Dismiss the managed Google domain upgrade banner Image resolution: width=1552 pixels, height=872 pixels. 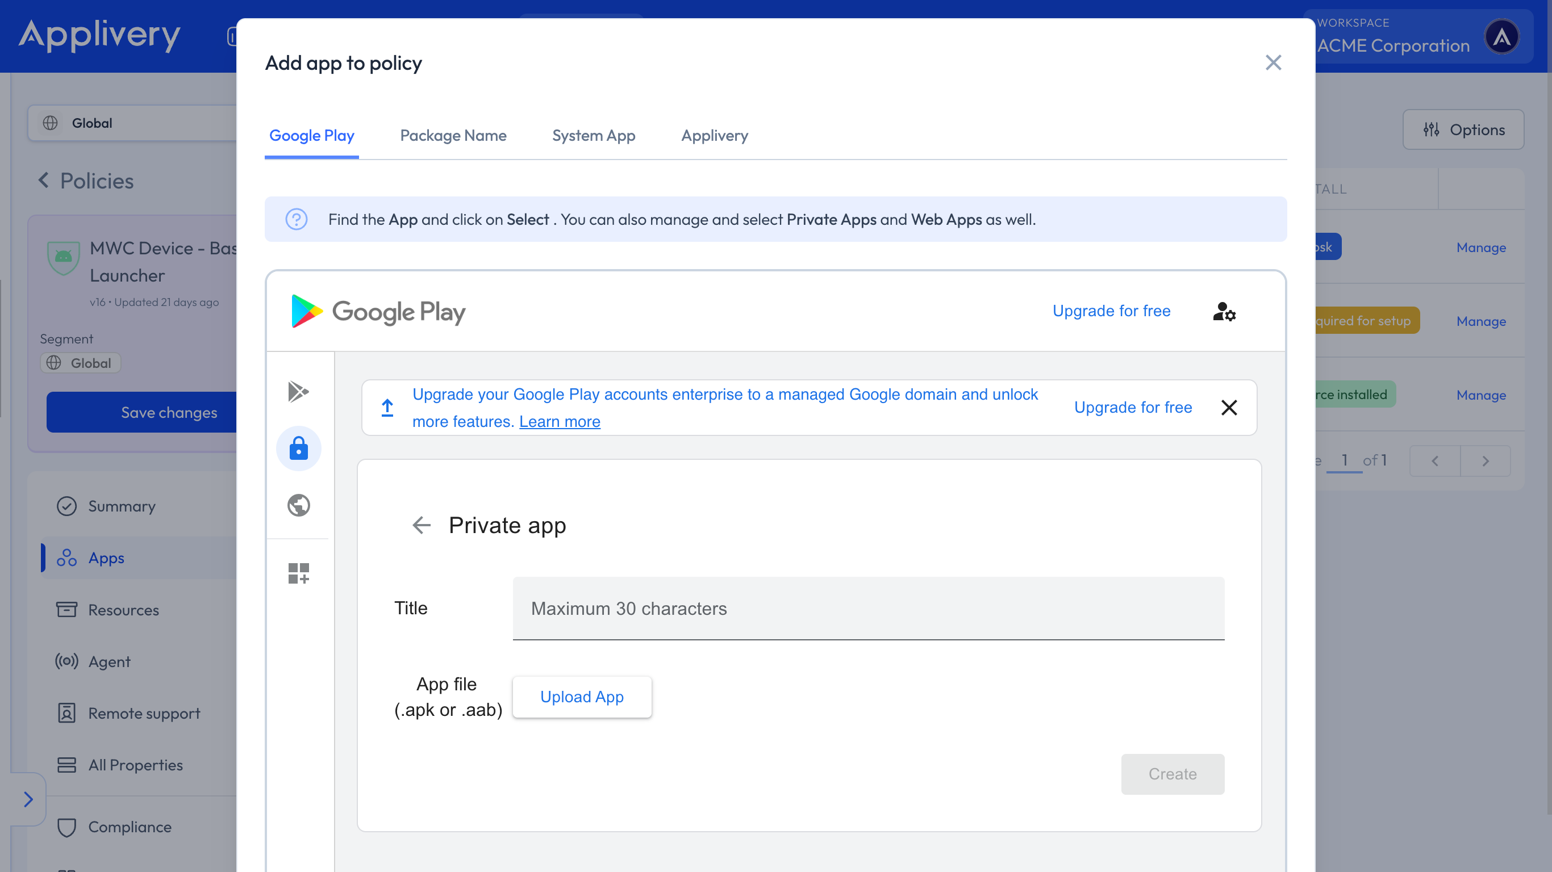[1229, 407]
